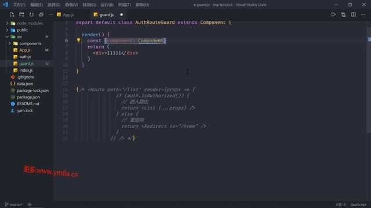Image resolution: width=371 pixels, height=208 pixels.
Task: Click the commented auth.isAuthorized() line
Action: pyautogui.click(x=152, y=96)
